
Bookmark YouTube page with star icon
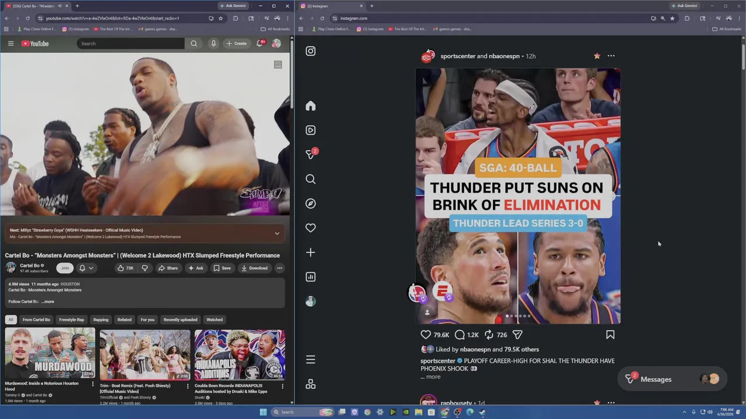[220, 18]
